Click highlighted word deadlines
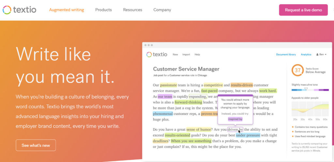 click(161, 141)
